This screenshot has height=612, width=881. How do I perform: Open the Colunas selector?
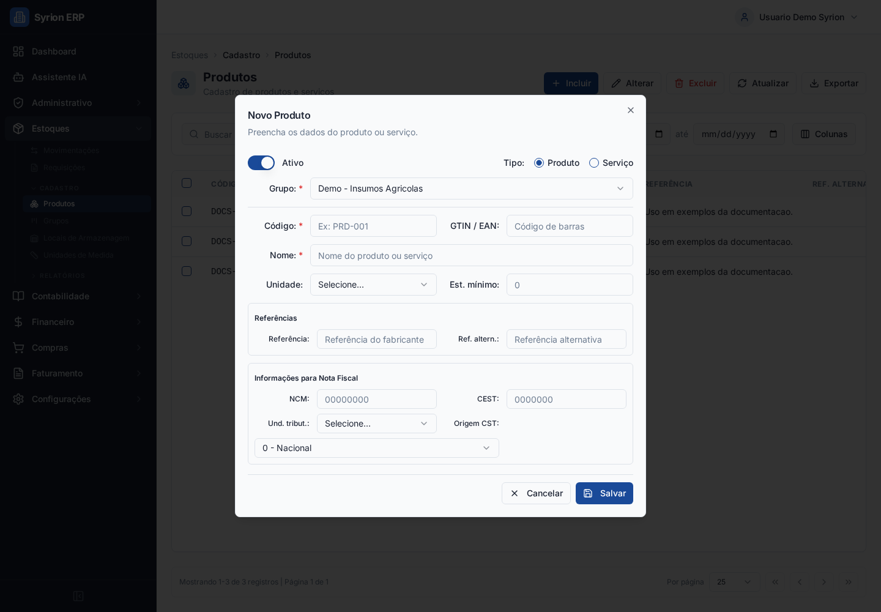pyautogui.click(x=824, y=134)
